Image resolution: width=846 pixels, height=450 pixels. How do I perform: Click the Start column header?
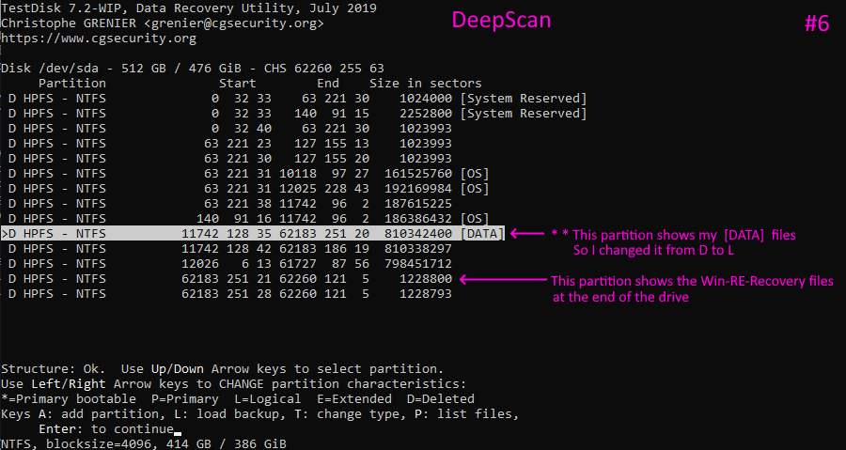tap(238, 84)
